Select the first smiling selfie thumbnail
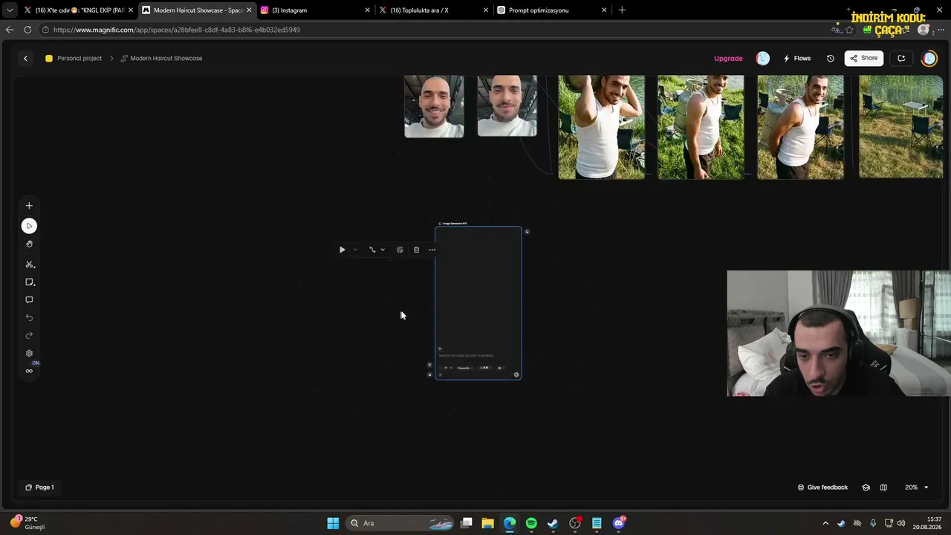951x535 pixels. point(434,106)
